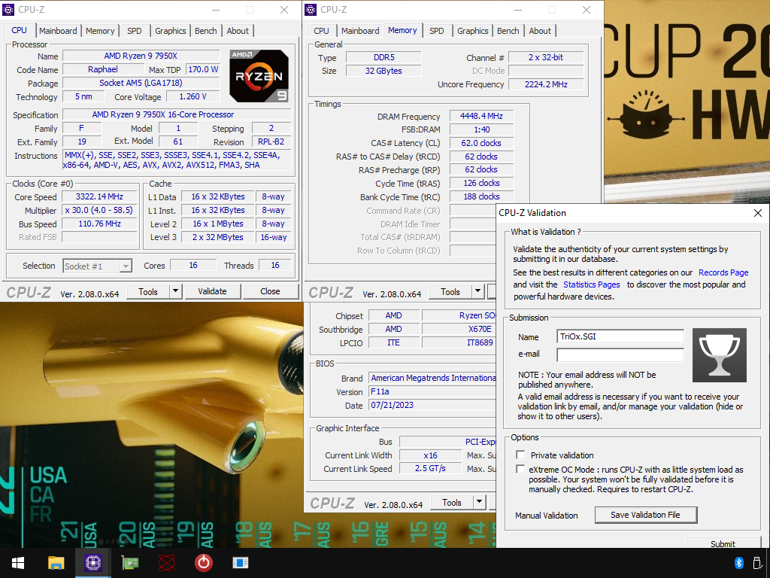Open the green graphics card taskbar app
Viewport: 770px width, 578px height.
[x=129, y=563]
